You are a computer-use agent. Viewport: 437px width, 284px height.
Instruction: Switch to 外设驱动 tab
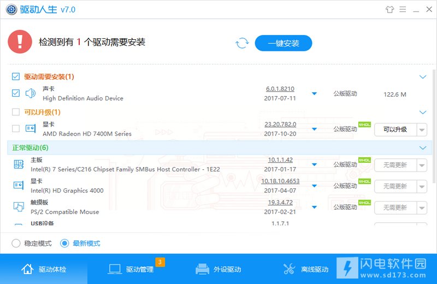(218, 269)
